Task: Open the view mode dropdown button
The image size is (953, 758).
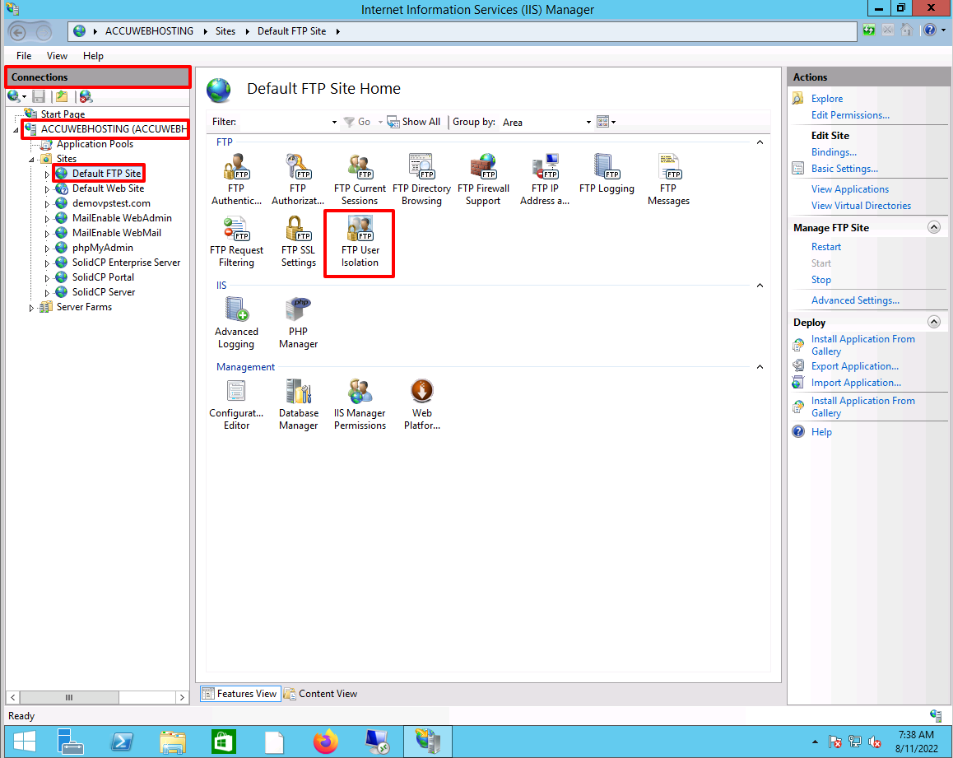Action: click(606, 122)
